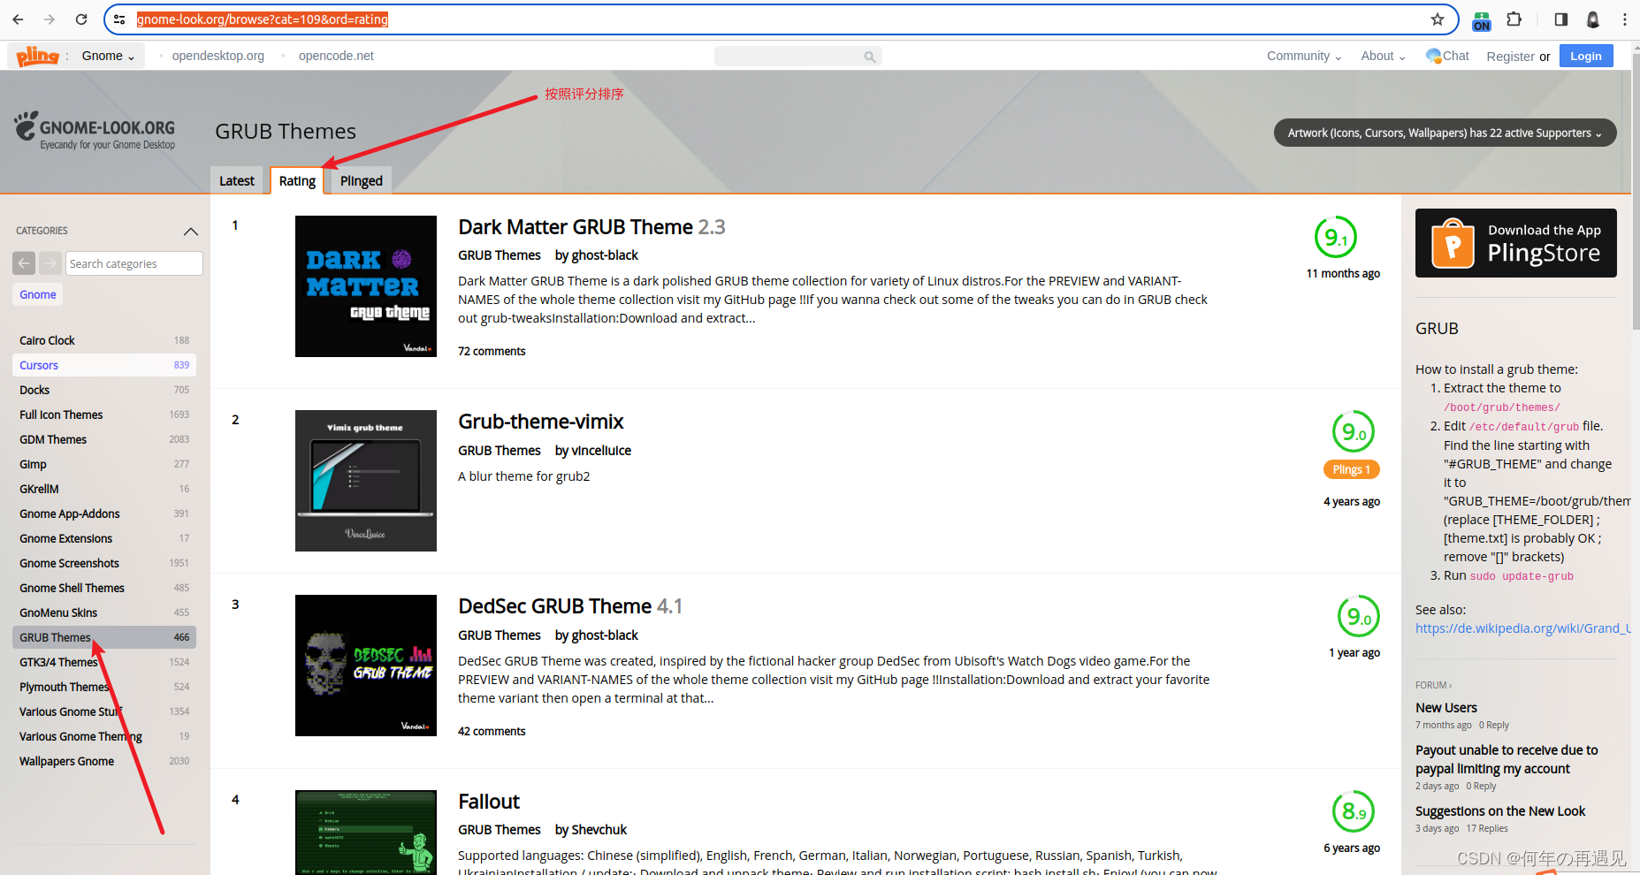Open the Shevchuk author link

point(599,830)
